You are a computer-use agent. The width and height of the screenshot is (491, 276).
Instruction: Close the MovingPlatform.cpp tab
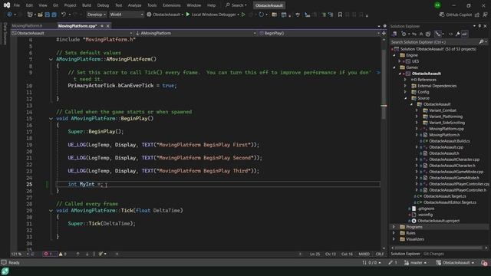[108, 26]
